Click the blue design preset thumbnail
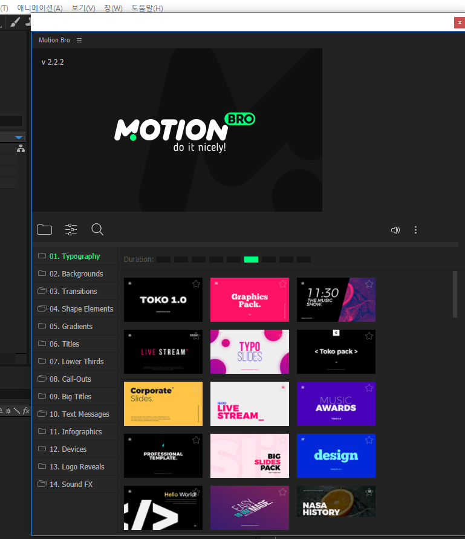This screenshot has width=465, height=539. 336,456
